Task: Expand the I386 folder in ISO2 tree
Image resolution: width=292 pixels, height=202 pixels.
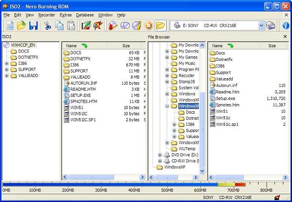Action: point(7,63)
